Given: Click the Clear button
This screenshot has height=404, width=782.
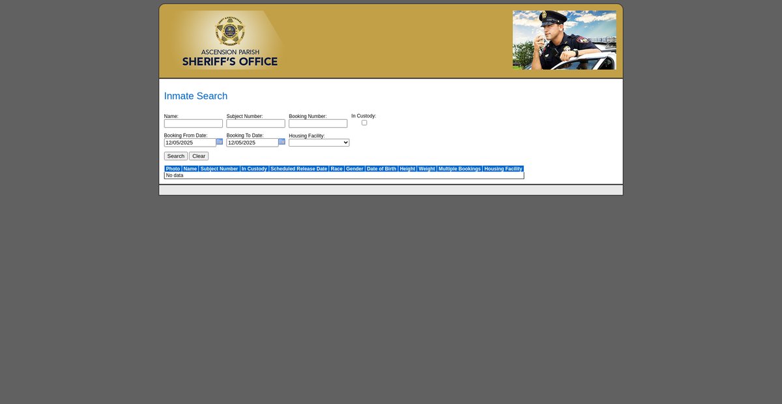Looking at the screenshot, I should 199,156.
